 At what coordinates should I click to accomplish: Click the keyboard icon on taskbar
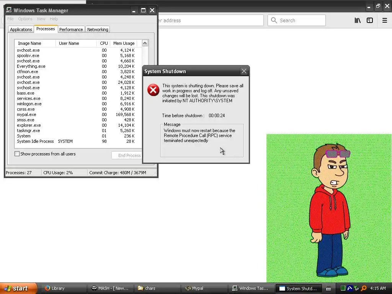[x=328, y=289]
